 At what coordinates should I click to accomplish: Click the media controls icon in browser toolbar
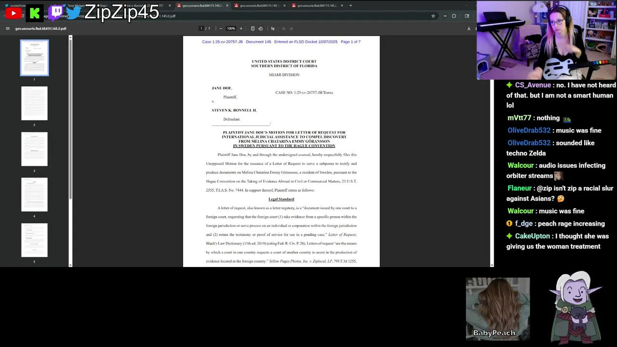coord(445,16)
